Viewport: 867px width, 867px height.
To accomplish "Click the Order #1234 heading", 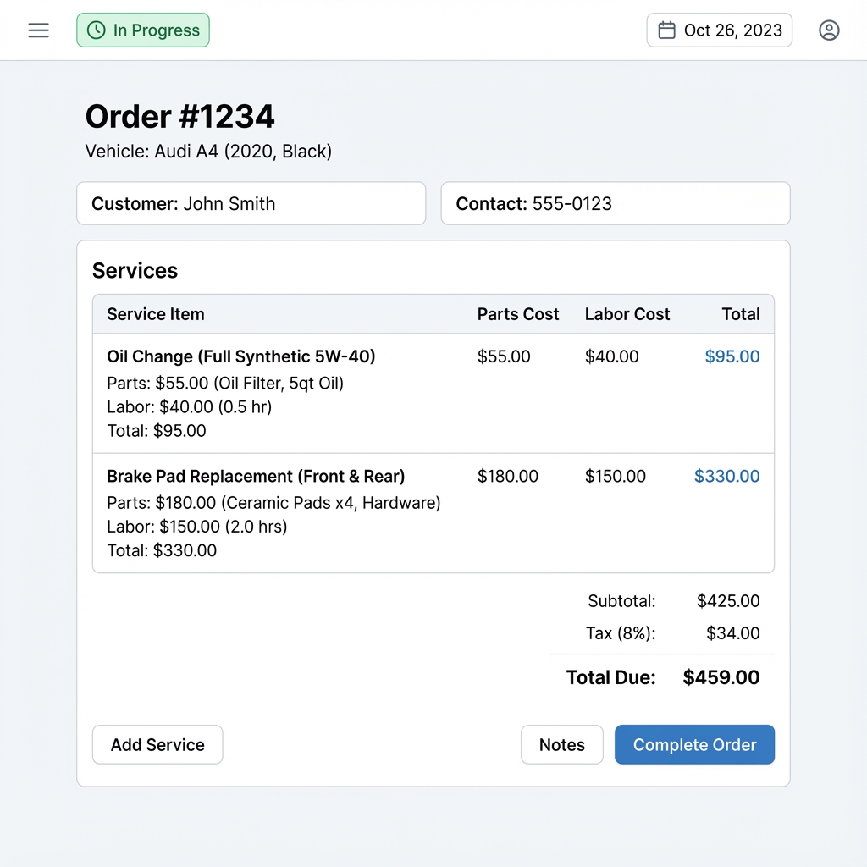I will click(180, 117).
